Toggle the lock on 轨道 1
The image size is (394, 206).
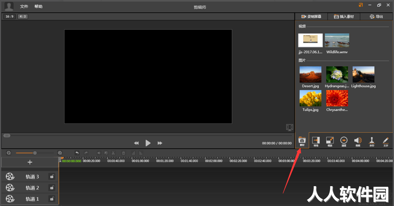[52, 199]
